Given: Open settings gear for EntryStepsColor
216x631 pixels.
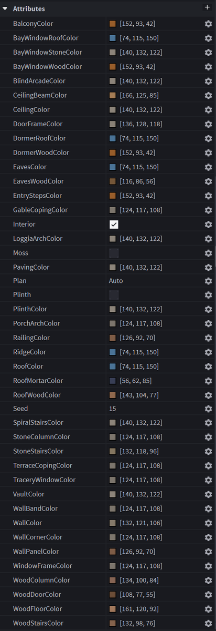Looking at the screenshot, I should click(208, 196).
